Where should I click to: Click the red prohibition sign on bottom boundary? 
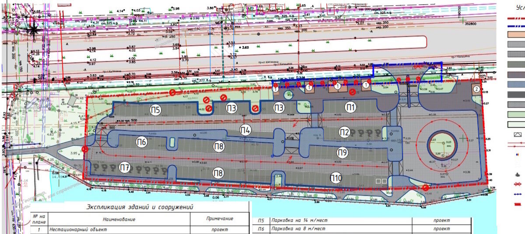tap(425, 188)
